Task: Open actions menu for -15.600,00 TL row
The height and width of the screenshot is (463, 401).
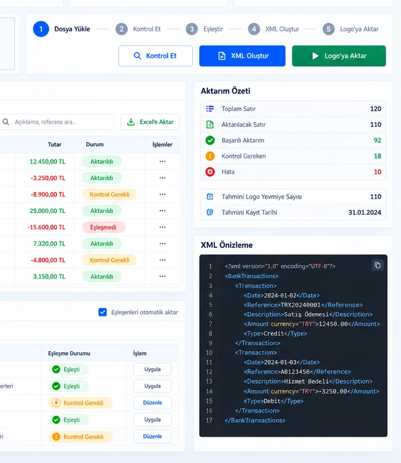Action: coord(162,227)
